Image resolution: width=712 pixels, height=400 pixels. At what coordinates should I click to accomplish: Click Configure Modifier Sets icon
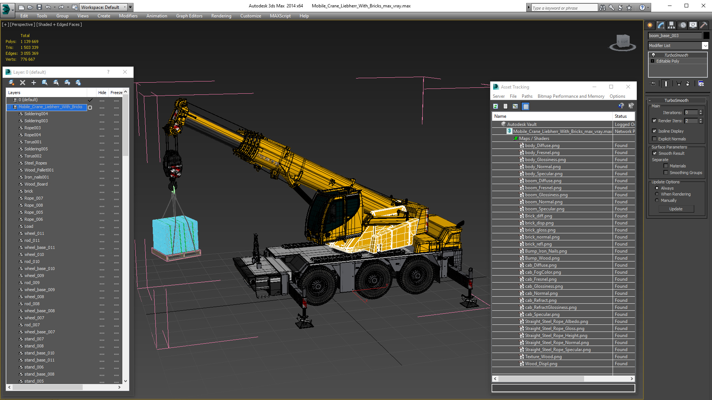click(x=701, y=84)
